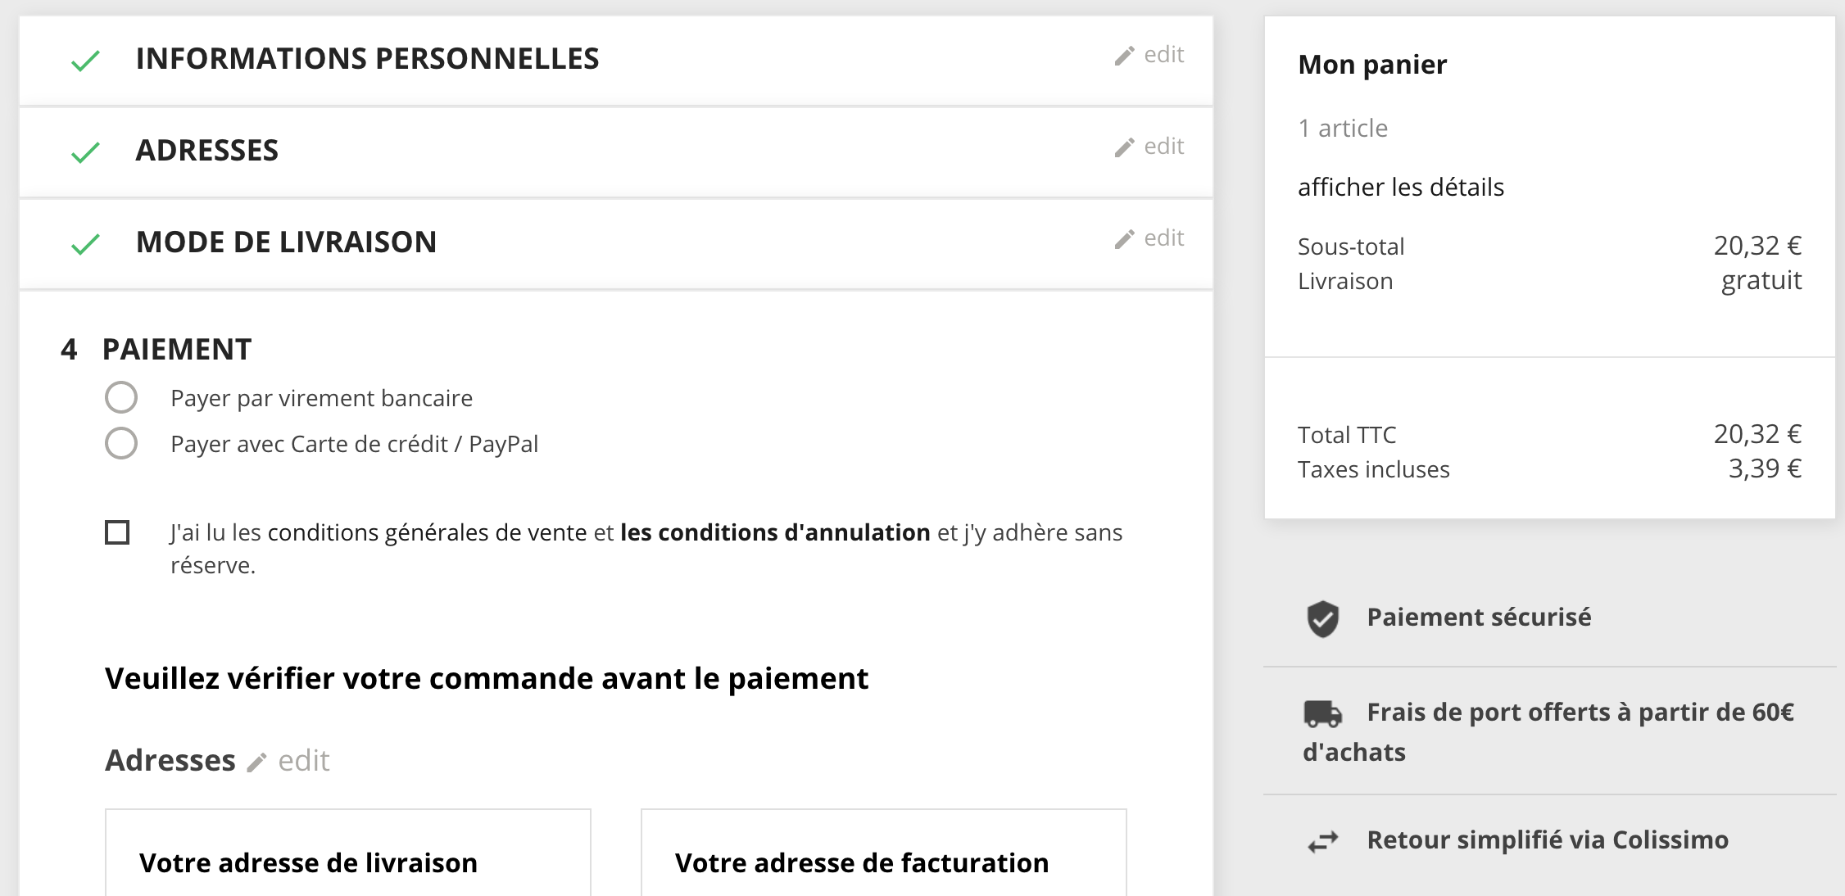Select Payer par virement bancaire option
1845x896 pixels.
coord(121,397)
